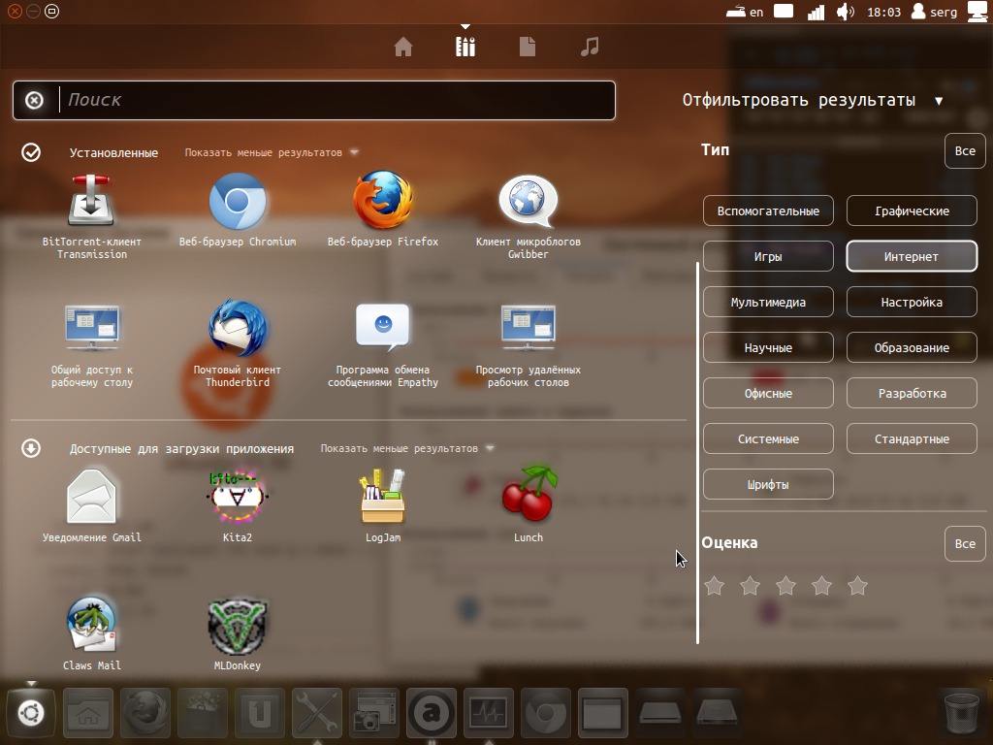Image resolution: width=993 pixels, height=745 pixels.
Task: Select the Lunch cherry app
Action: [529, 504]
